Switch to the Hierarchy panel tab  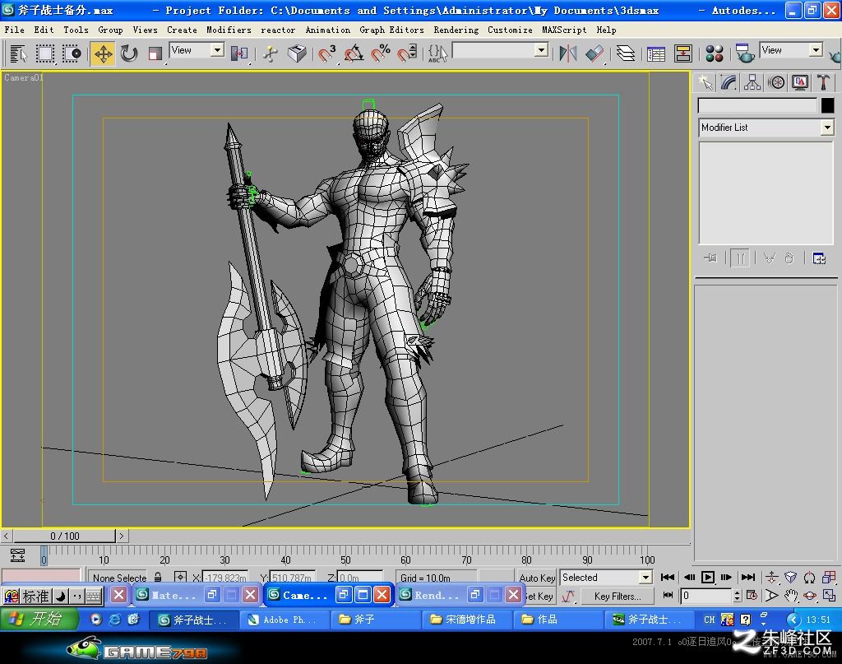click(x=752, y=83)
